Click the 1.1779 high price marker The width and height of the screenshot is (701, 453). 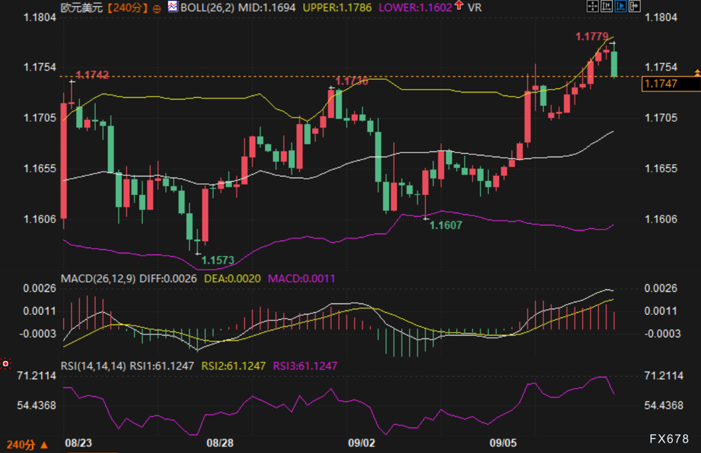click(x=592, y=37)
